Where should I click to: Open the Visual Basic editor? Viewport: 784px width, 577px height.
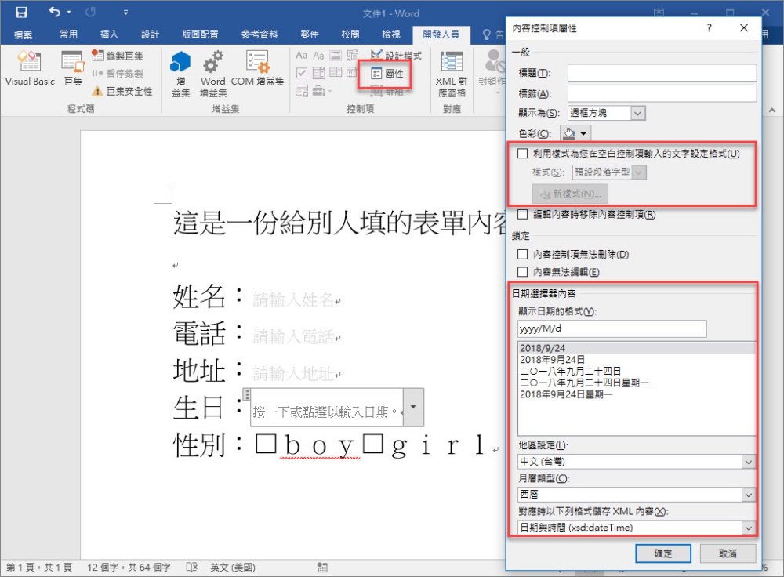pos(30,68)
